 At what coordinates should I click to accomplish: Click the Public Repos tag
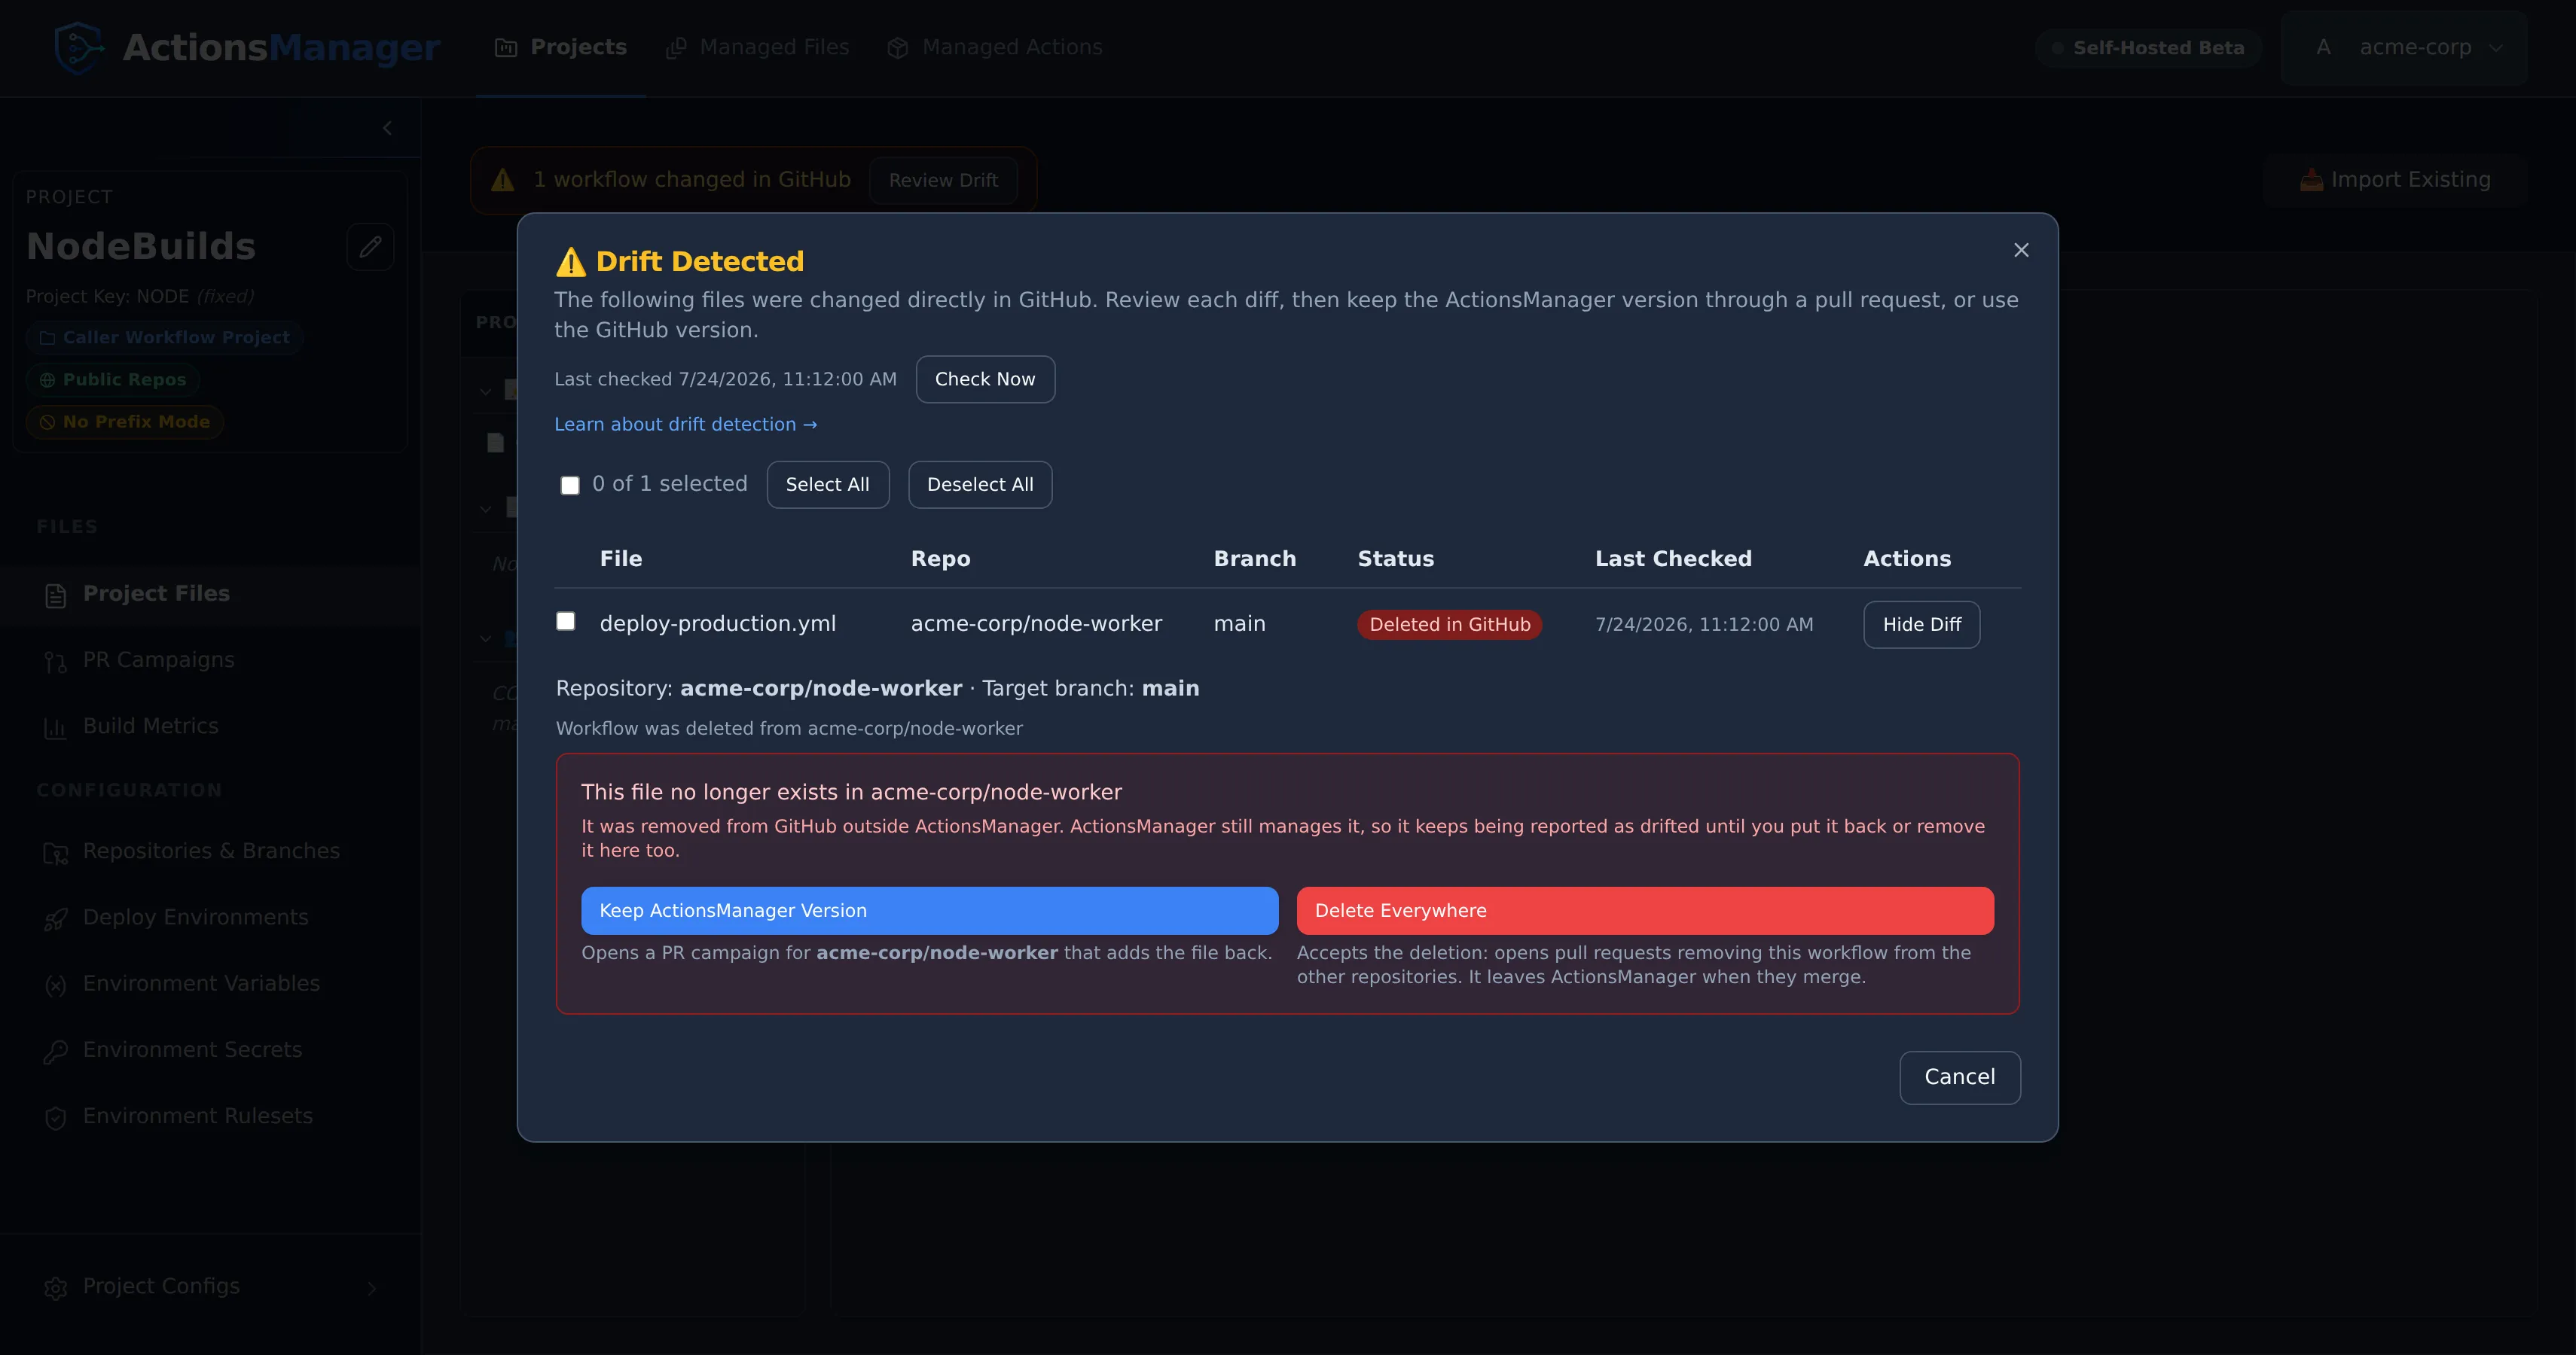pos(113,379)
